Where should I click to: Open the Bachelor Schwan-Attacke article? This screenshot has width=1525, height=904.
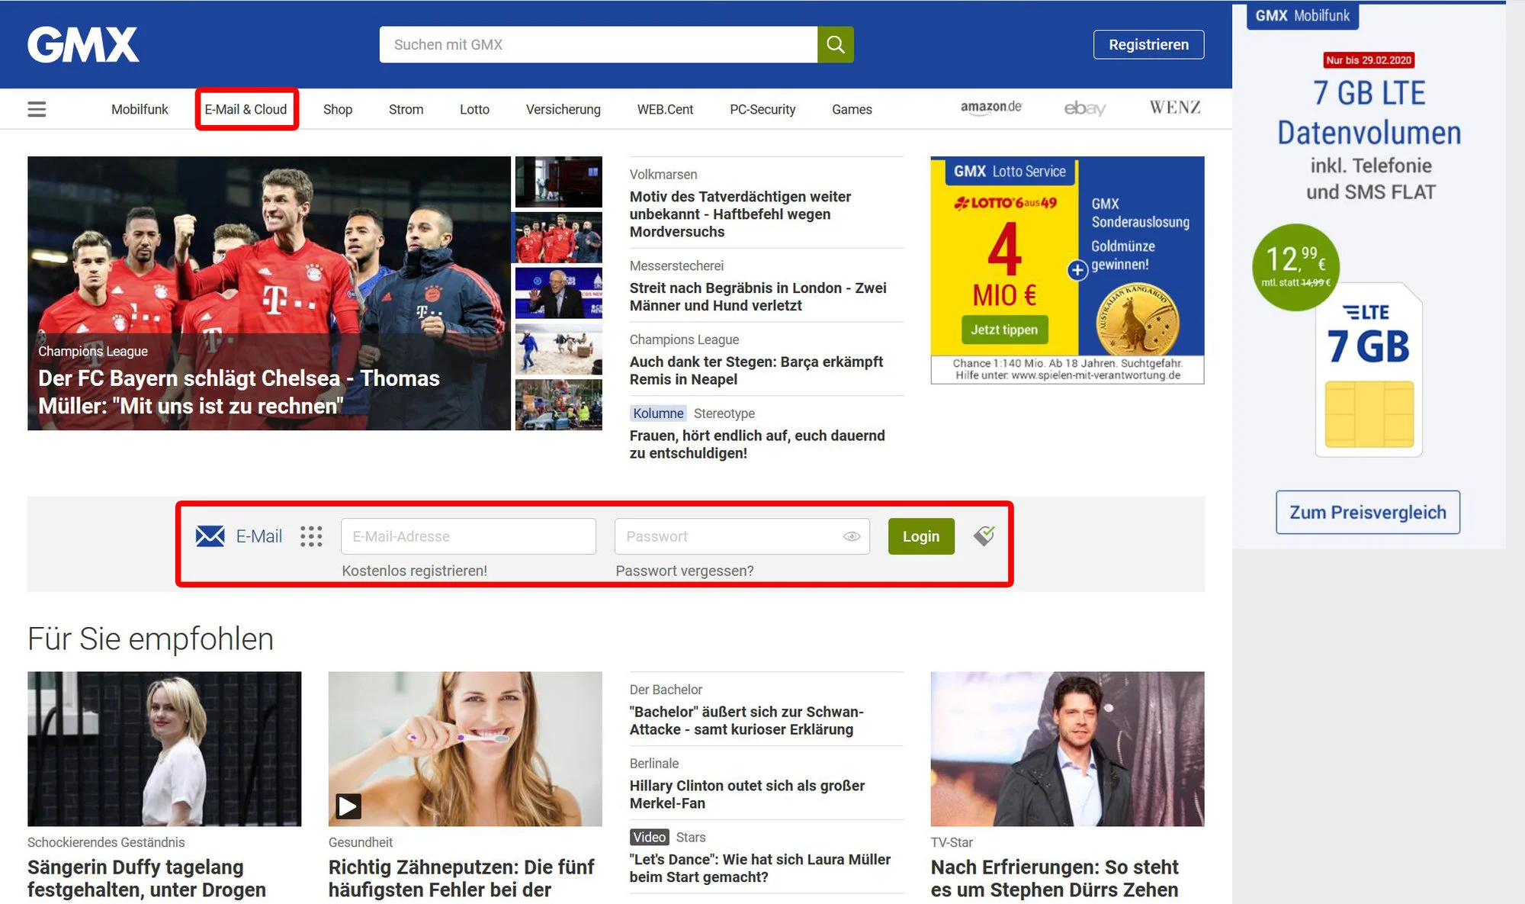click(x=746, y=720)
